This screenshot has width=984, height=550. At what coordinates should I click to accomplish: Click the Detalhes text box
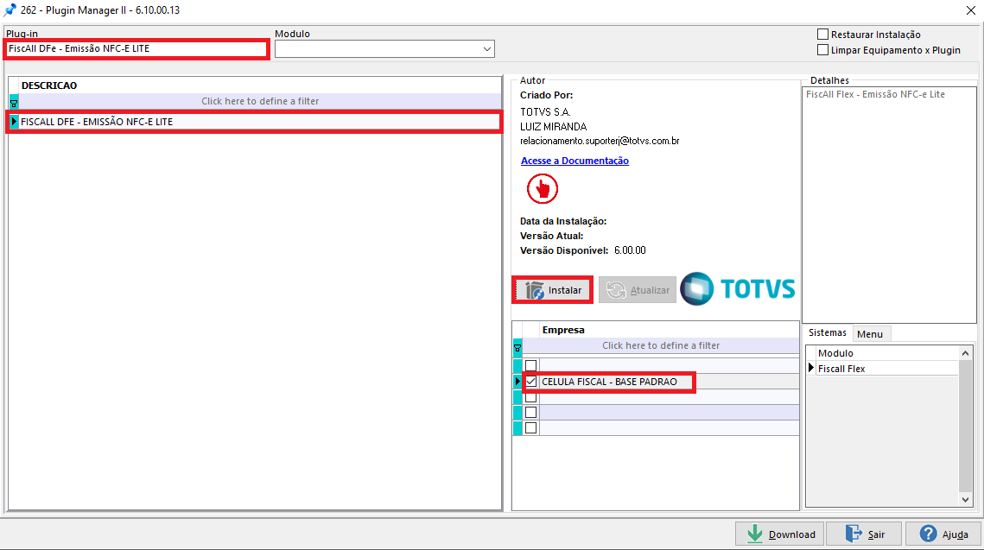click(890, 205)
